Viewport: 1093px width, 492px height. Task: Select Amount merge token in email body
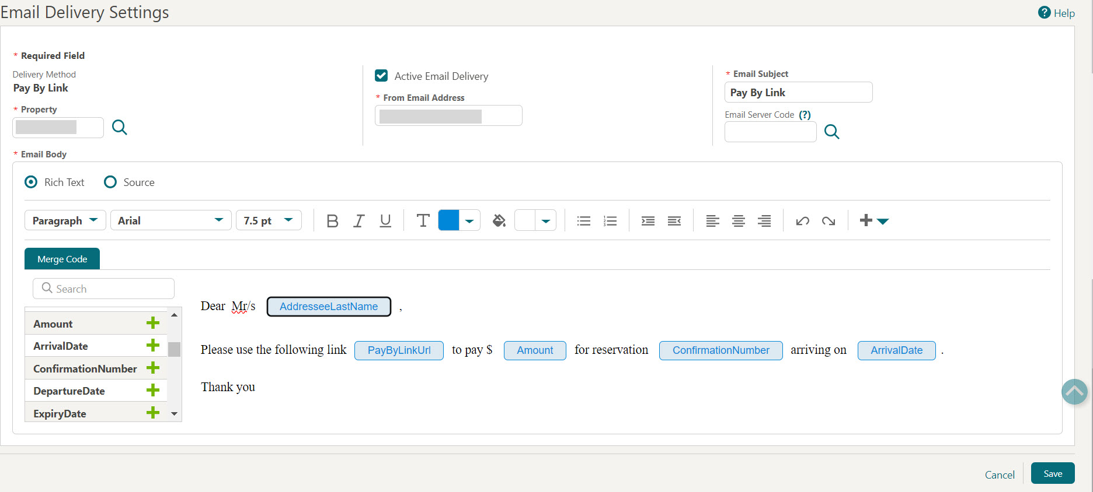click(x=535, y=350)
